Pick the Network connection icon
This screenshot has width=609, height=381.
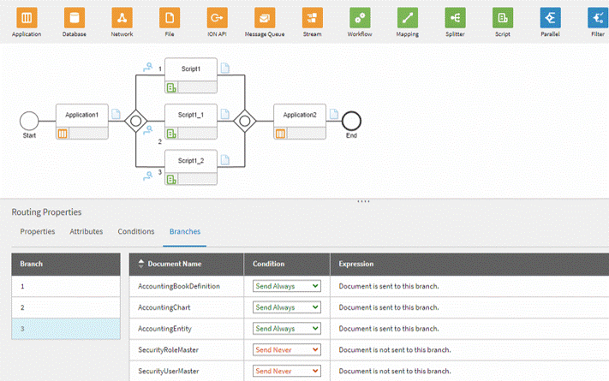122,17
